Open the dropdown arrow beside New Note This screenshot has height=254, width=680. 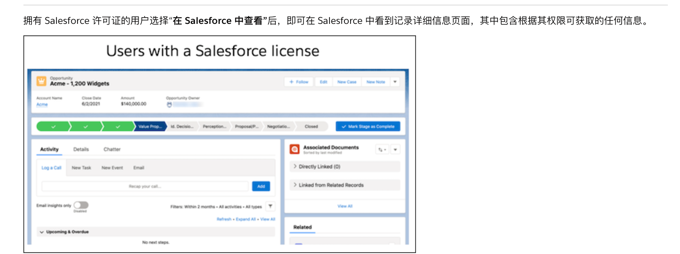[x=395, y=82]
